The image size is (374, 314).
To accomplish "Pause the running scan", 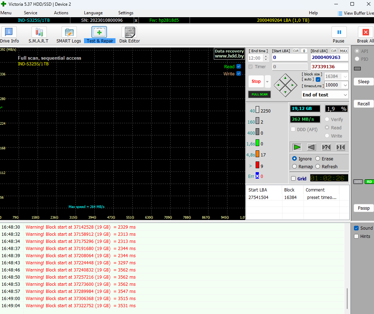I will click(339, 35).
